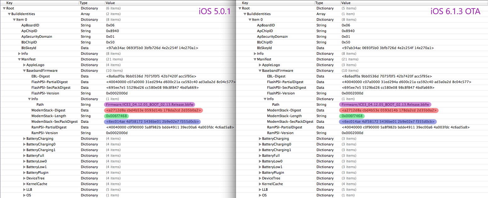The height and width of the screenshot is (198, 488).
Task: Click ModemStack-SecPackDigest value in iOS 6.1.3 pane
Action: (x=388, y=122)
